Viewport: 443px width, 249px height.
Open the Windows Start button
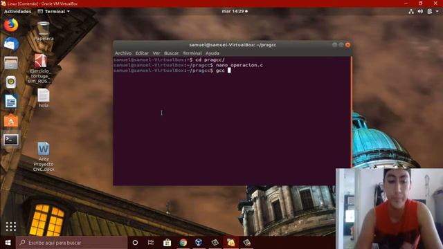click(x=8, y=243)
